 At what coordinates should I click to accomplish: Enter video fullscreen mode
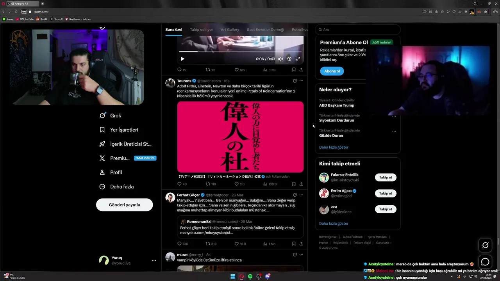point(298,59)
